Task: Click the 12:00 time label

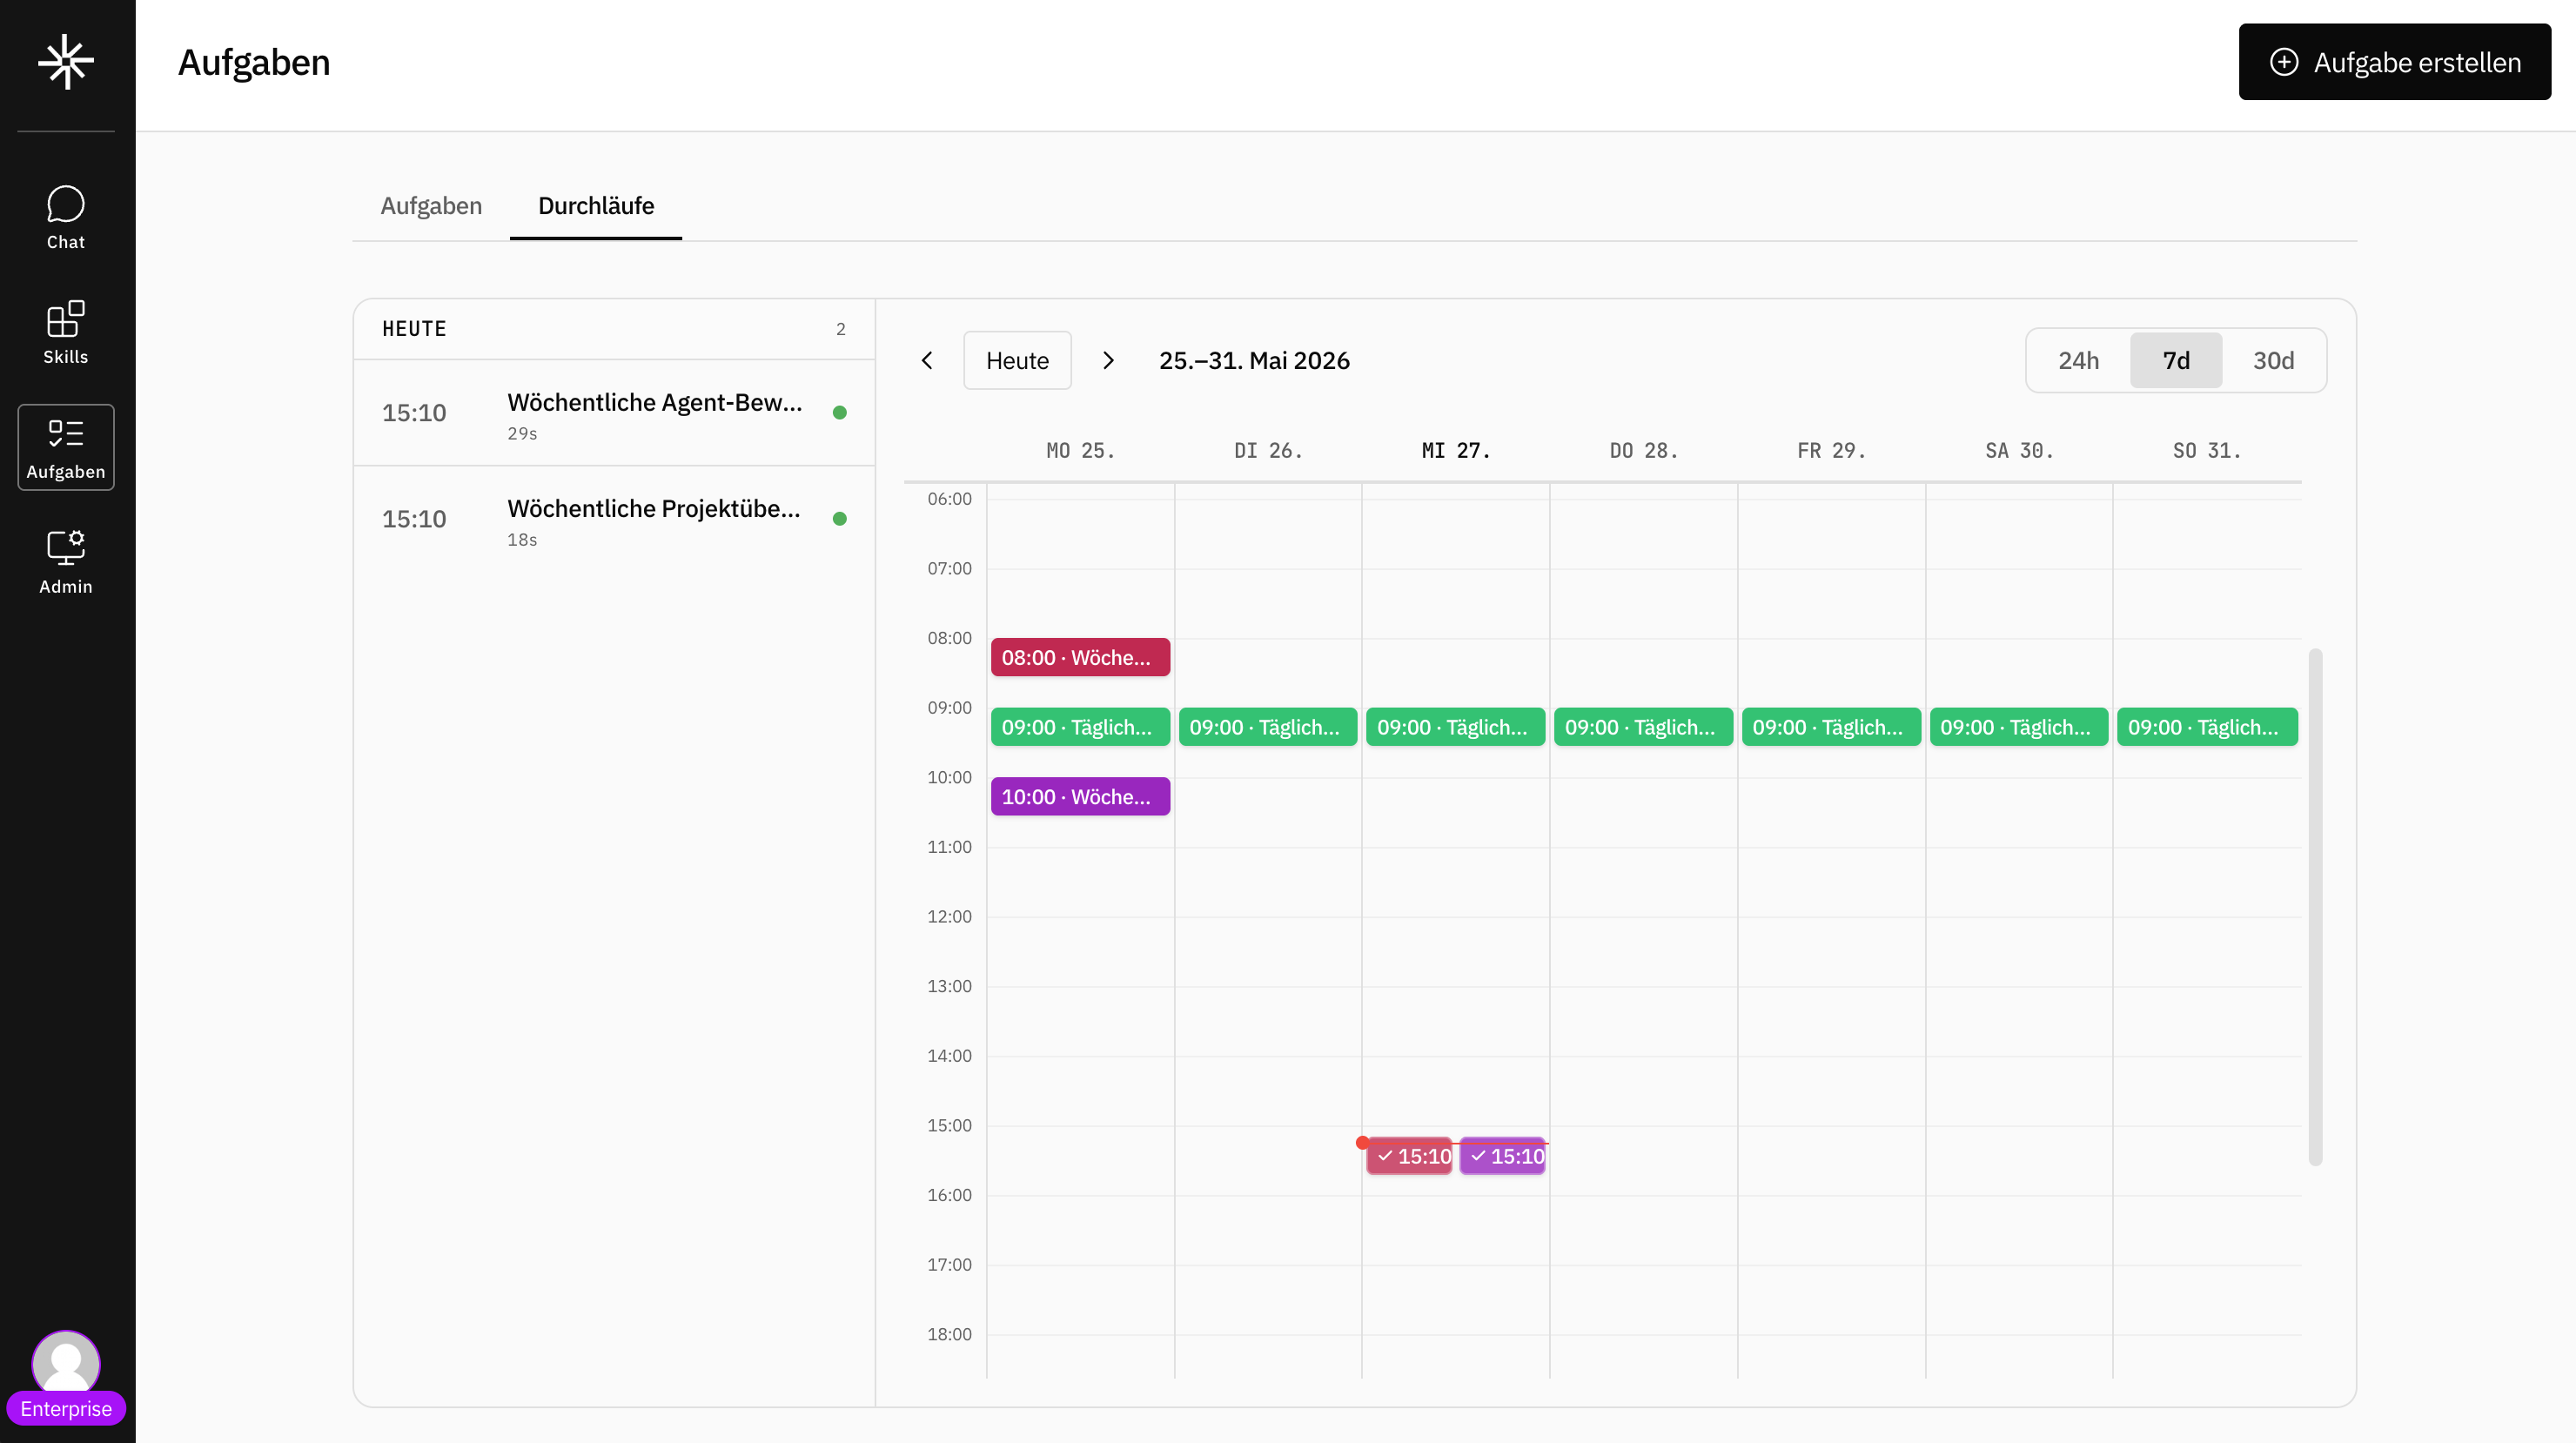Action: pyautogui.click(x=949, y=916)
